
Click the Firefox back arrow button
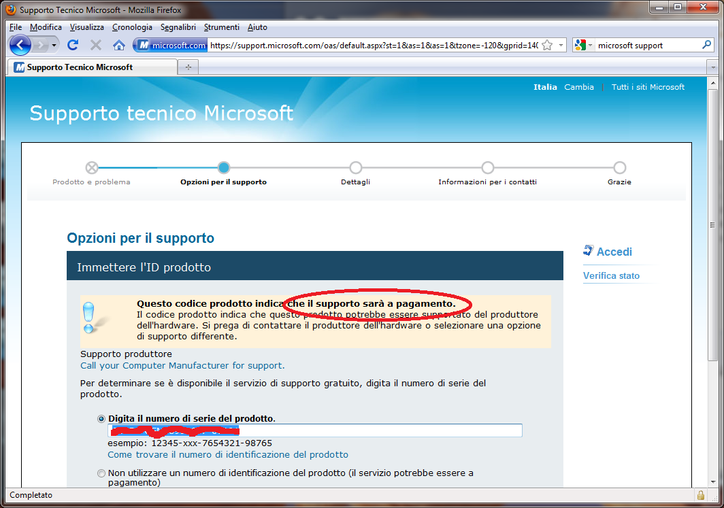[x=20, y=45]
